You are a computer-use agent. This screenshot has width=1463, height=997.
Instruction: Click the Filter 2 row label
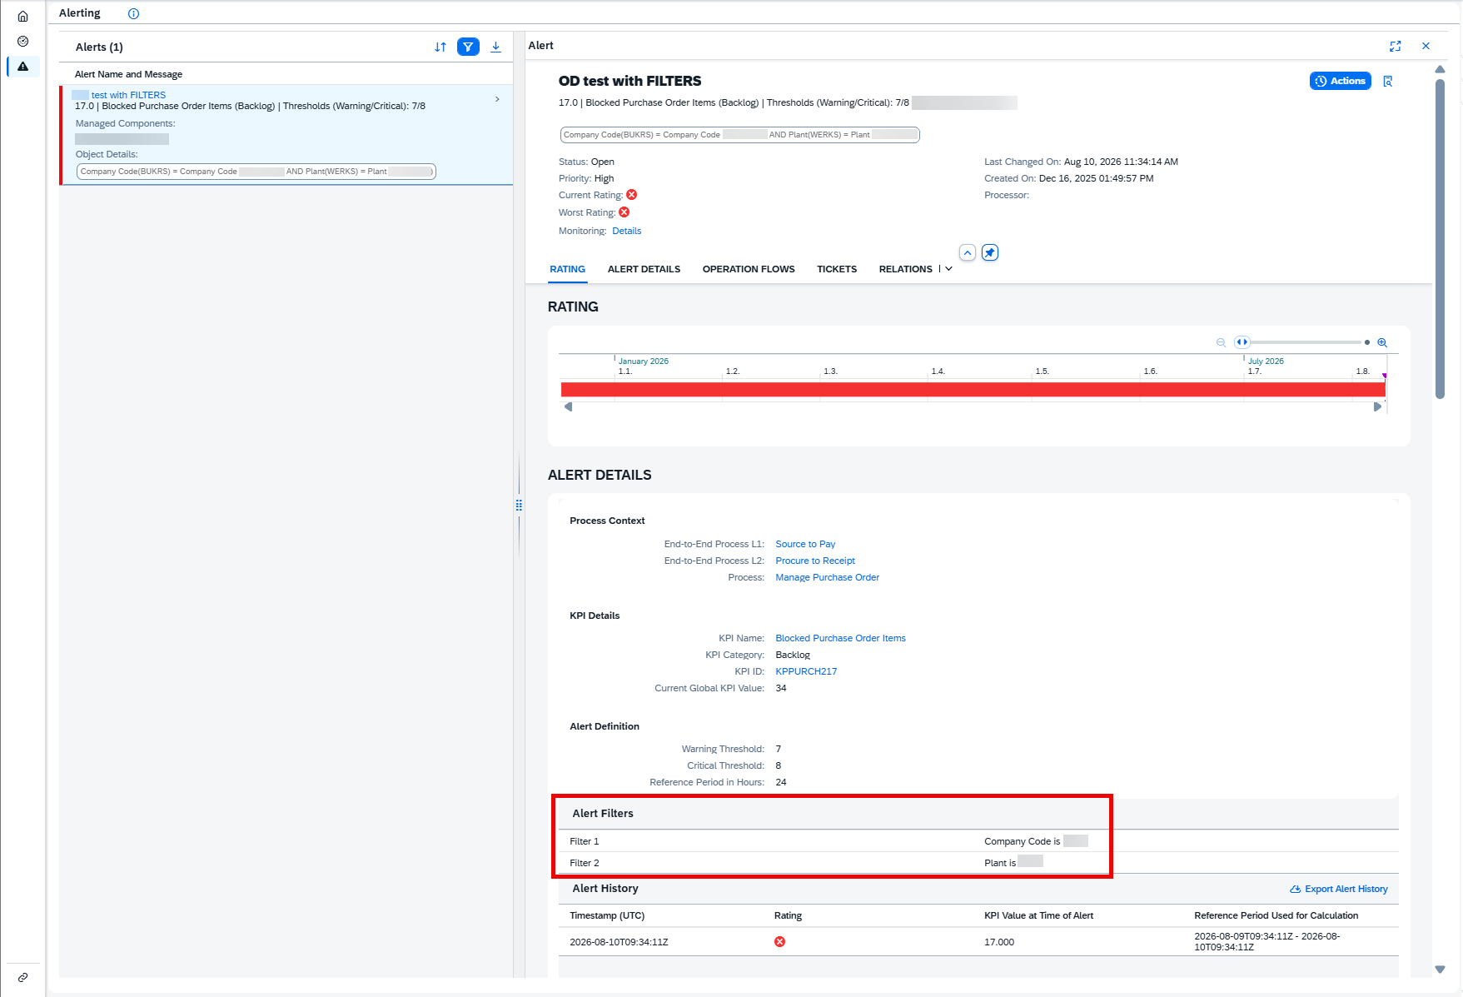click(x=584, y=864)
